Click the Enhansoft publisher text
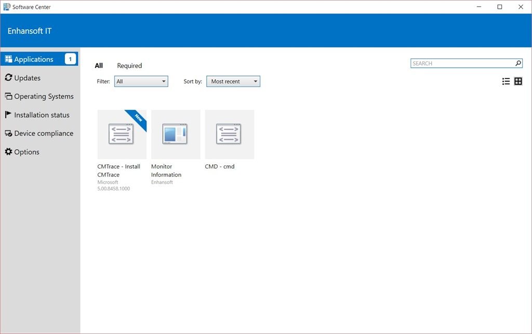Image resolution: width=532 pixels, height=334 pixels. tap(162, 182)
